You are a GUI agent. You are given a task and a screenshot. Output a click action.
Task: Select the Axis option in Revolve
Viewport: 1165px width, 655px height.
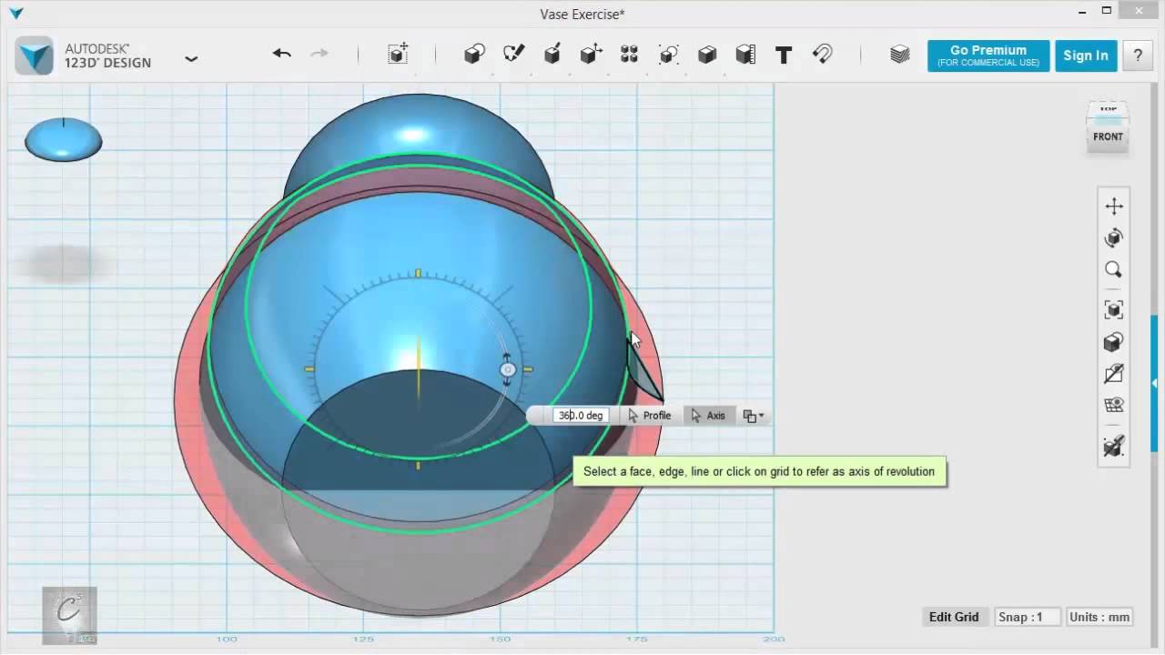tap(708, 416)
